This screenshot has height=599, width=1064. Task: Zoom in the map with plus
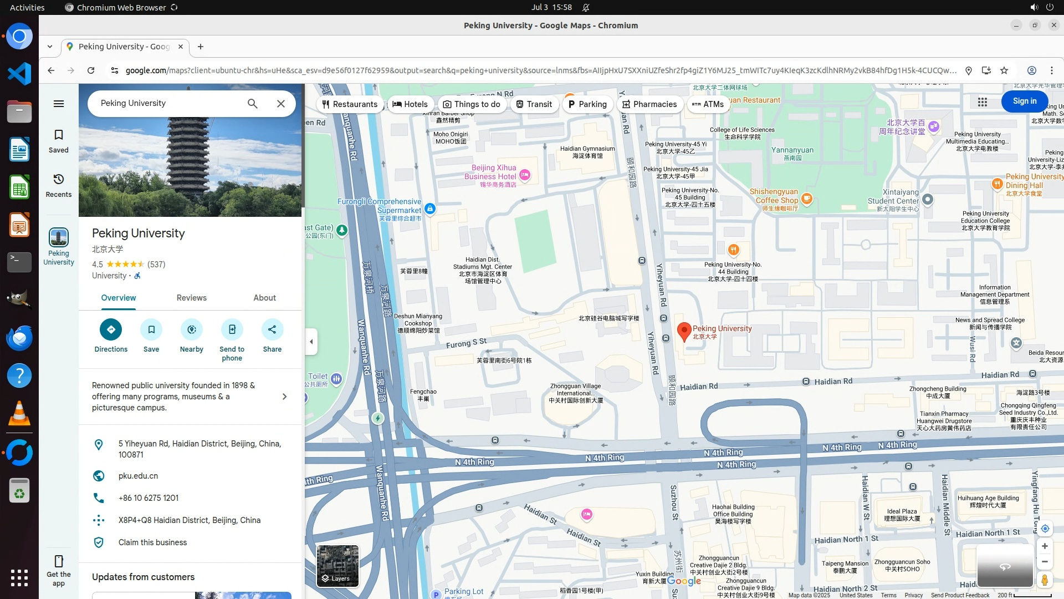pos(1045,546)
